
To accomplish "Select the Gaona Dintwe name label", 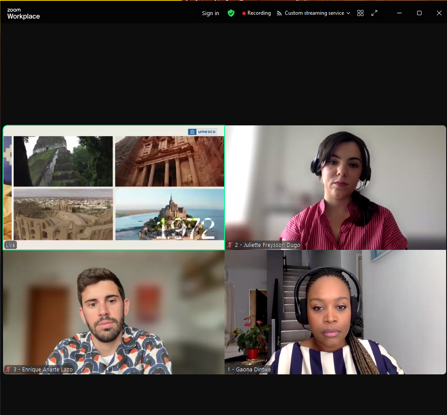I will (249, 370).
